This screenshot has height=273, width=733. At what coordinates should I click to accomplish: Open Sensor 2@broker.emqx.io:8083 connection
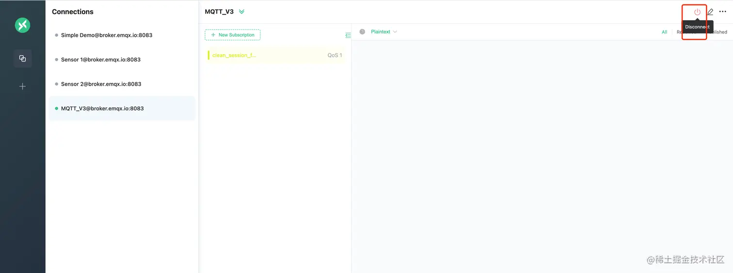[x=122, y=84]
